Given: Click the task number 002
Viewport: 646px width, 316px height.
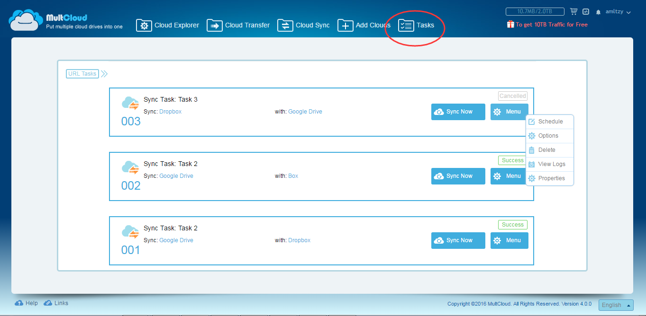Looking at the screenshot, I should (131, 185).
